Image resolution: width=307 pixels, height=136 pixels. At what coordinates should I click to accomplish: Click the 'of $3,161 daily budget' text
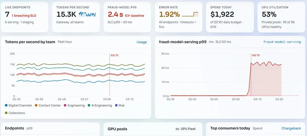[x=226, y=22]
